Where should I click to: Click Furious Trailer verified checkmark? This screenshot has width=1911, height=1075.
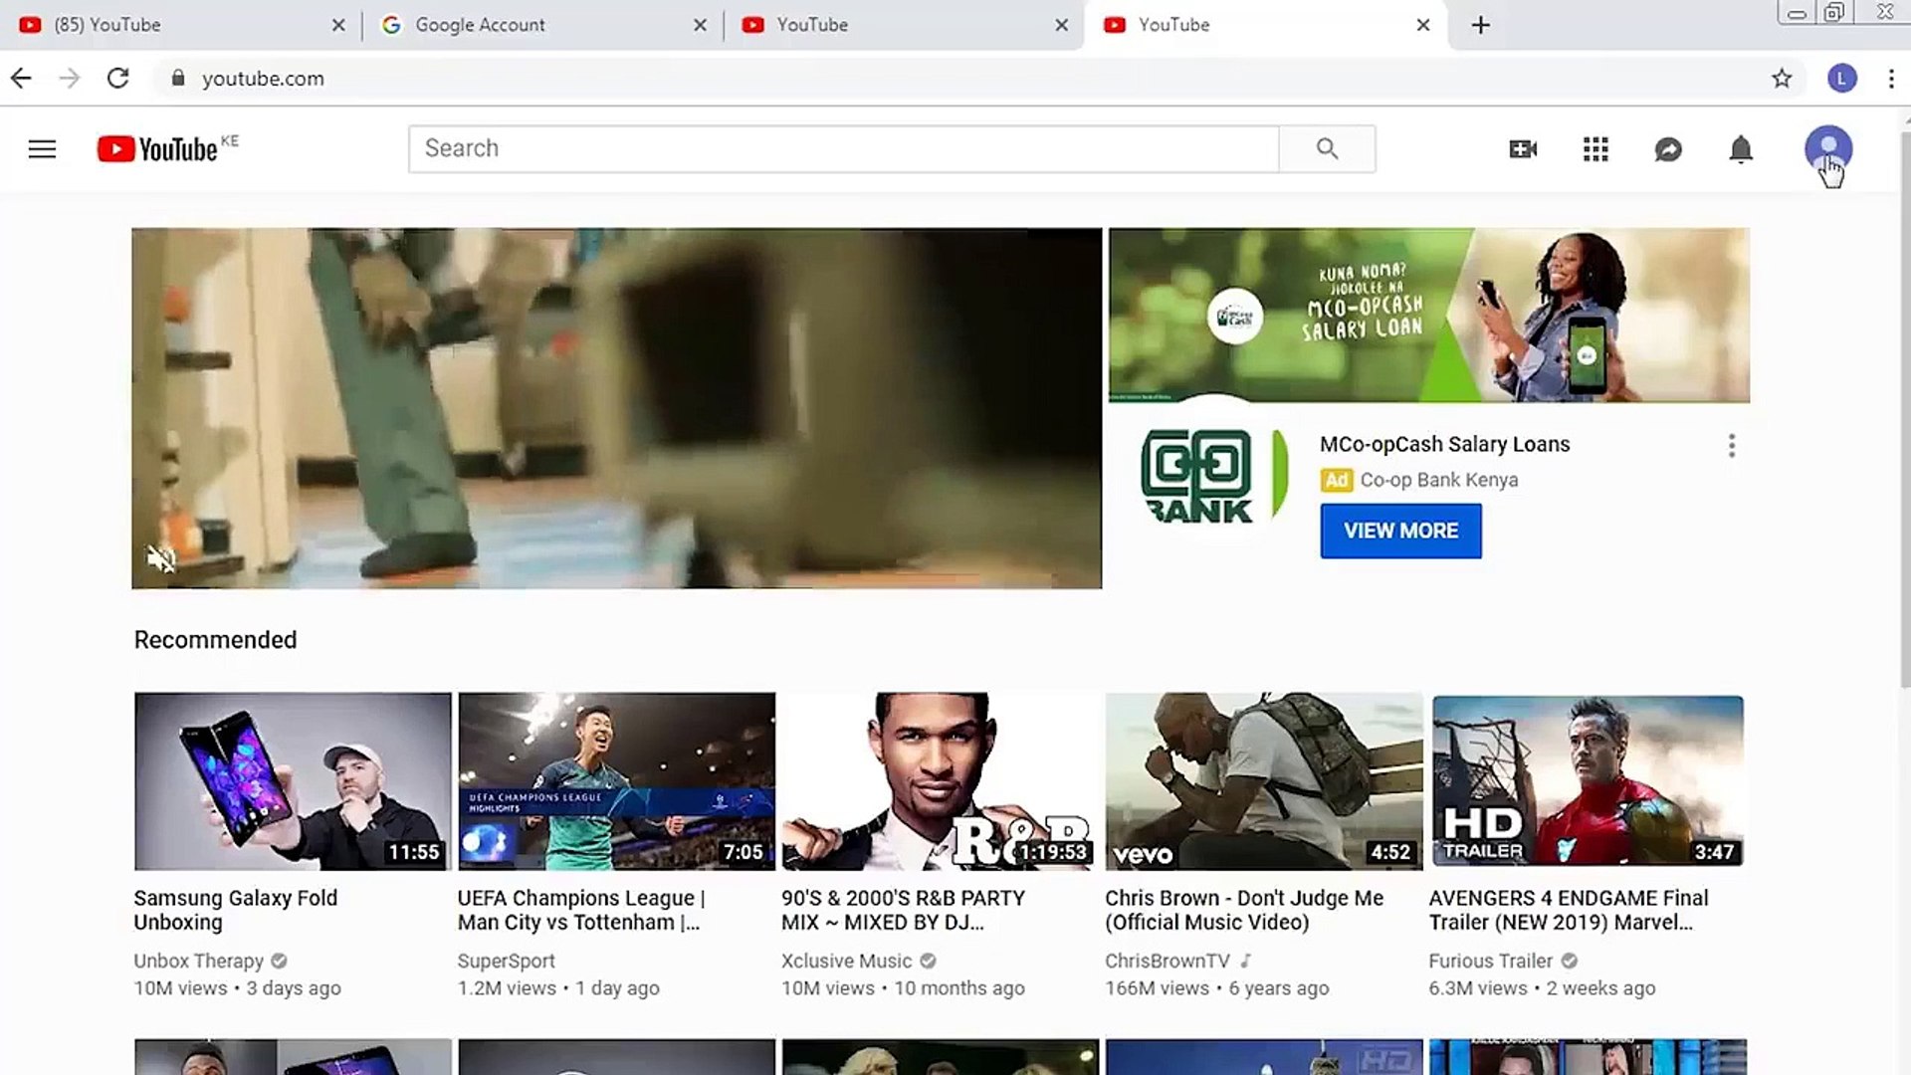pyautogui.click(x=1569, y=961)
